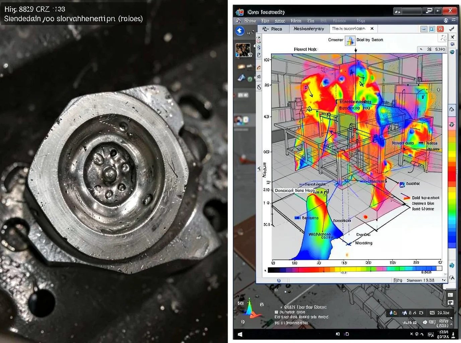461x343 pixels.
Task: Toggle the Beevemo blue legend marker
Action: [x=297, y=218]
